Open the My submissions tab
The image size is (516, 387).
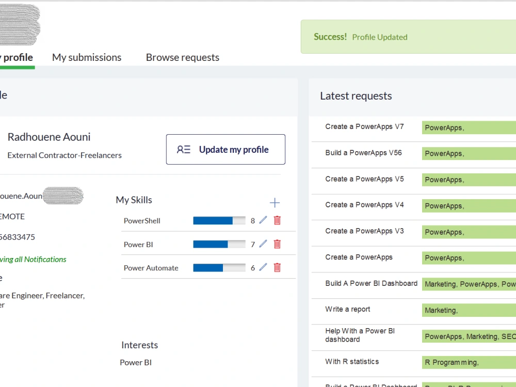(87, 58)
